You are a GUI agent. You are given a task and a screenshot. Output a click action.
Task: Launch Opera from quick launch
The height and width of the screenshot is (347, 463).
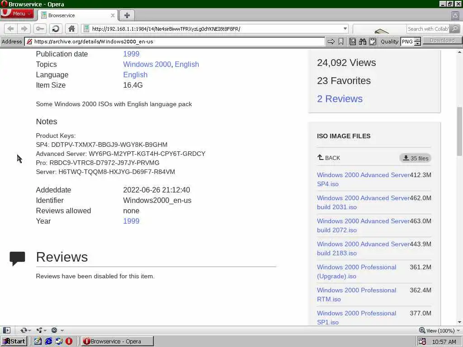tap(69, 342)
